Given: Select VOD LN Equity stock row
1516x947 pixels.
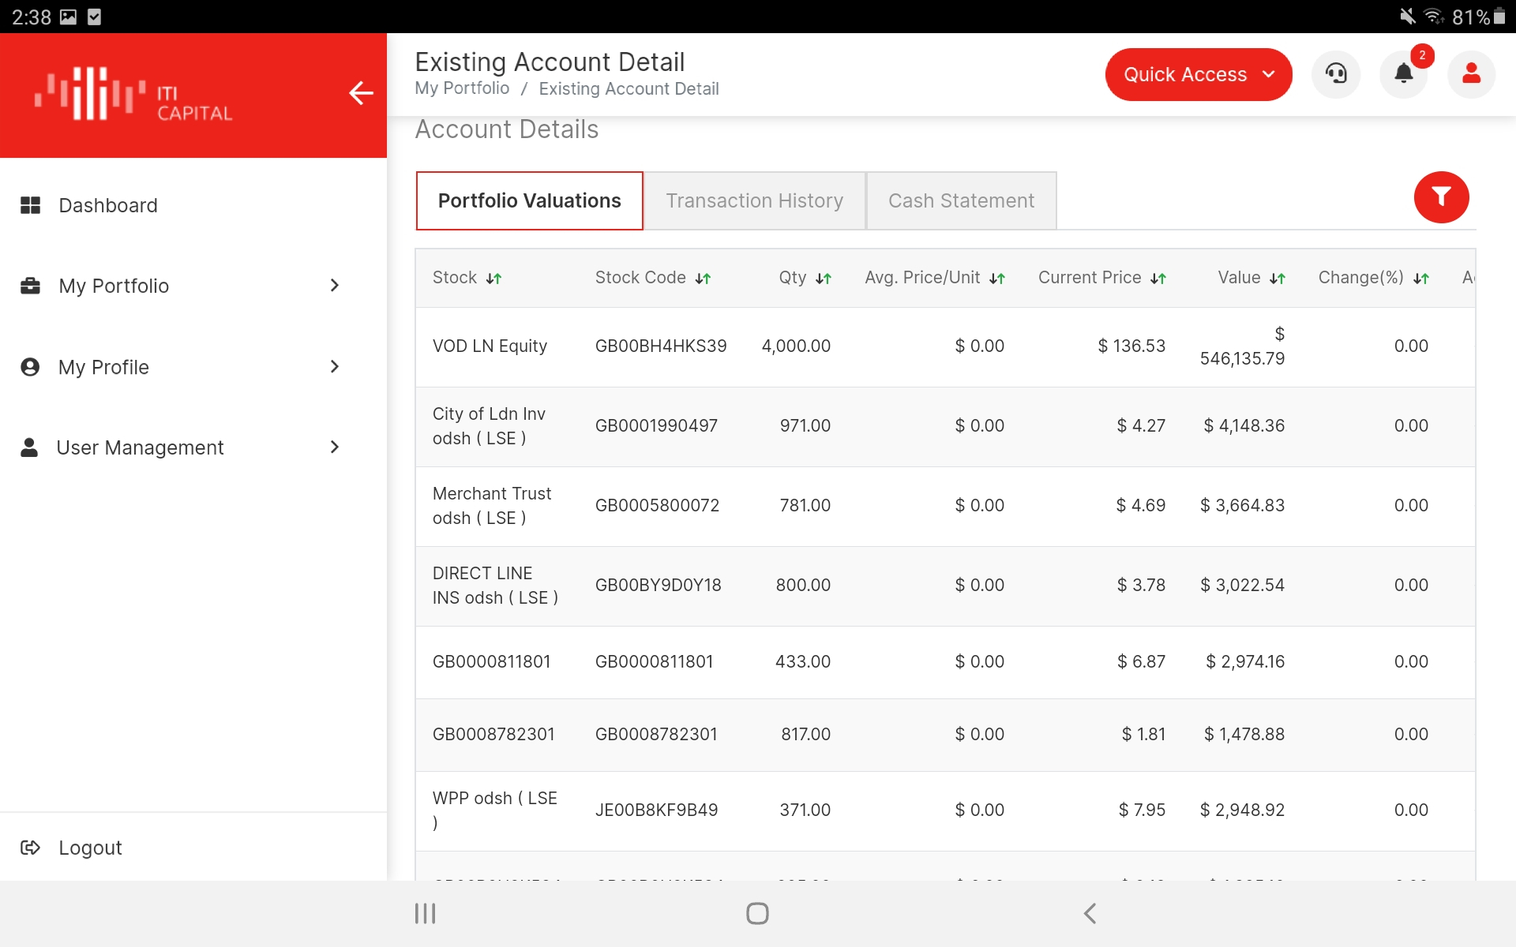Looking at the screenshot, I should tap(945, 346).
